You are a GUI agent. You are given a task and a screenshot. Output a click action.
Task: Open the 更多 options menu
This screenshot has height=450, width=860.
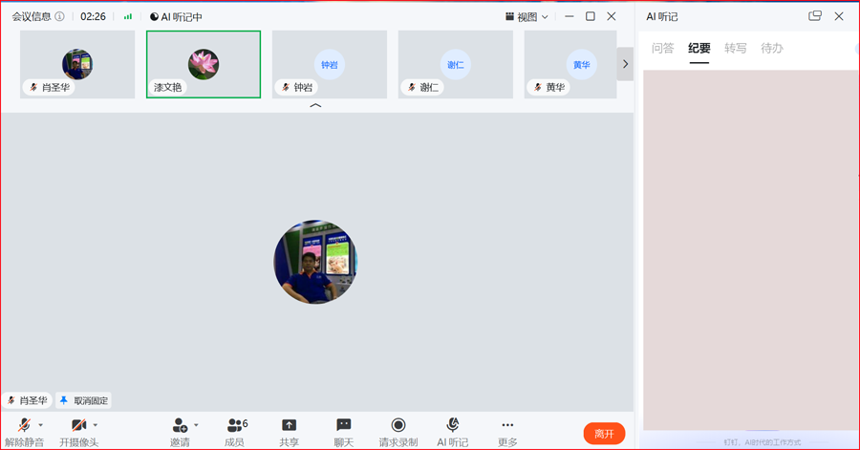[x=507, y=425]
